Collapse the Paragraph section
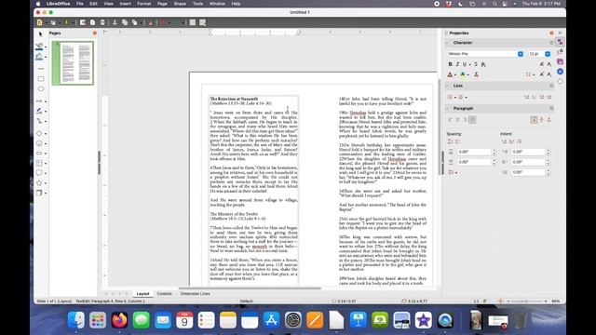The width and height of the screenshot is (596, 335). pos(447,108)
